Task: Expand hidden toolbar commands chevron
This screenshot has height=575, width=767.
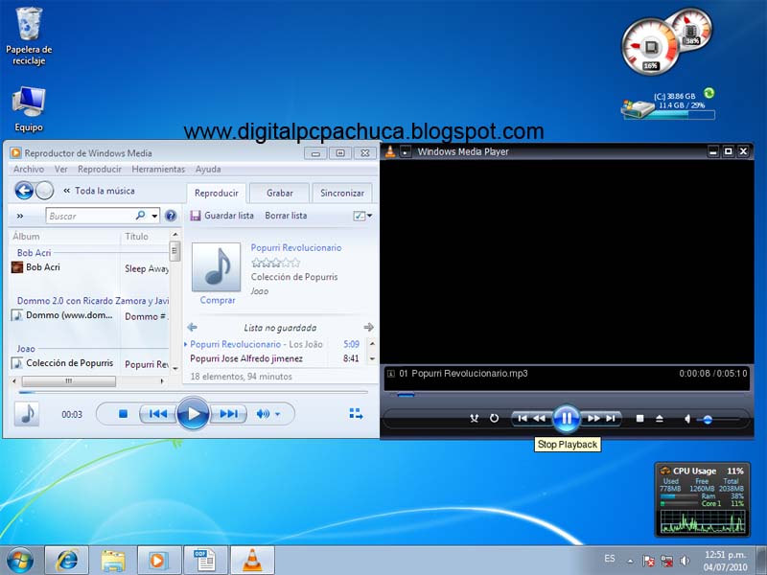Action: (20, 216)
